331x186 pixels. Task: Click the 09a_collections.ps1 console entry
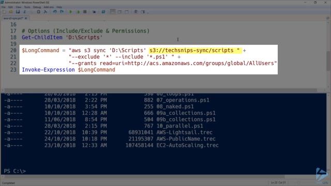pyautogui.click(x=186, y=113)
